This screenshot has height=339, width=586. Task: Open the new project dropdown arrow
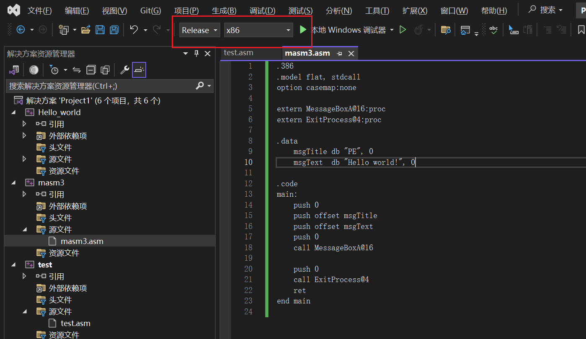click(x=75, y=30)
